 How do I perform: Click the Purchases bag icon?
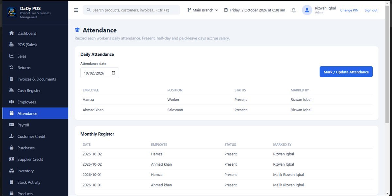click(x=11, y=148)
